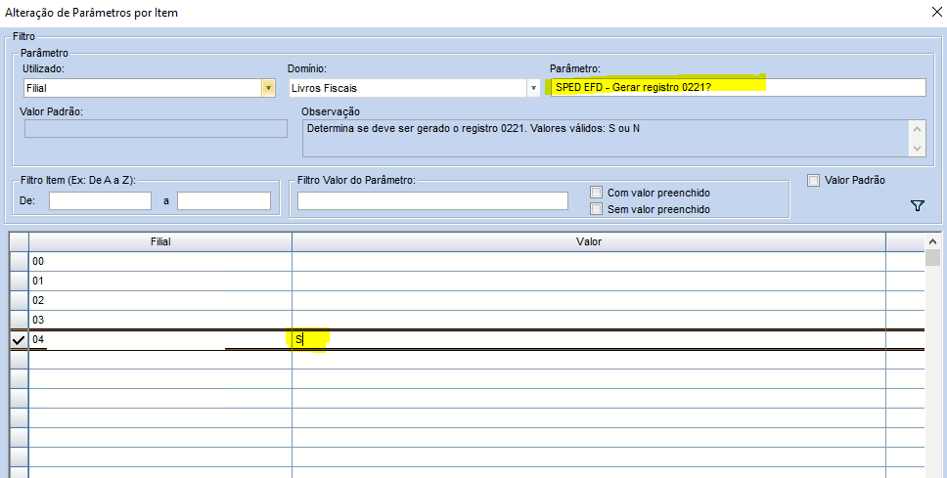Click the Filtro Valor do Parâmetro input

coord(432,200)
